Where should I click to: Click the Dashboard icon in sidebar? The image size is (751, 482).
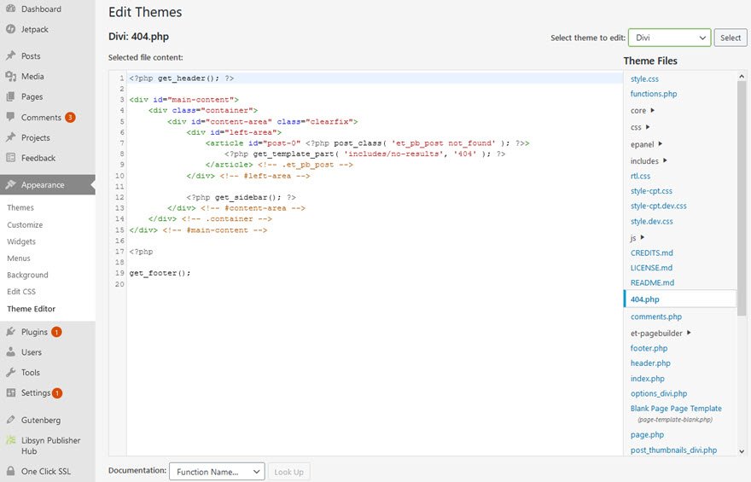click(11, 9)
